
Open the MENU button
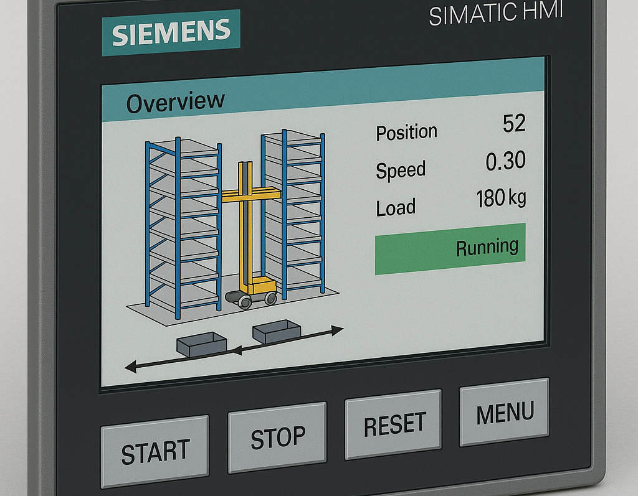point(505,412)
